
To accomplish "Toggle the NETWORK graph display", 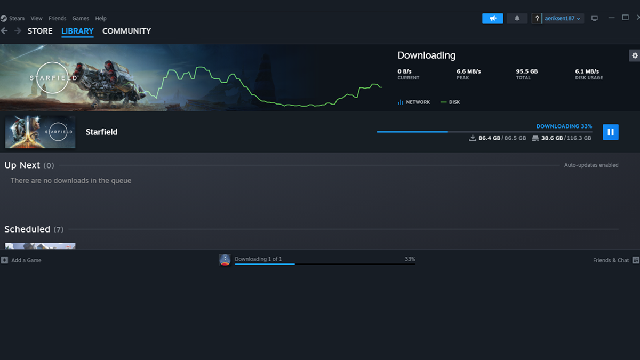I will [413, 102].
